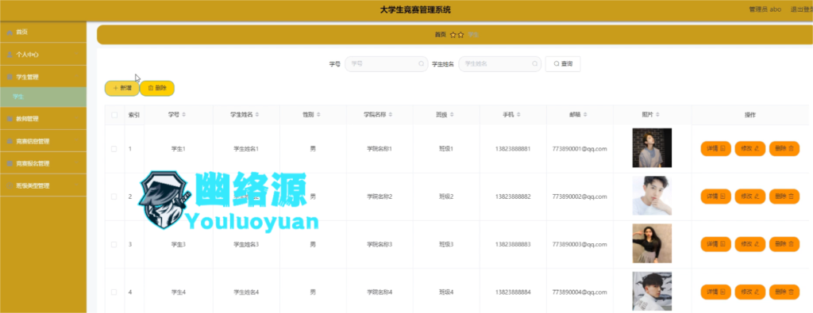Open the 竞赛信息管理 sidebar menu
Viewport: 813px width, 313px height.
click(x=43, y=141)
